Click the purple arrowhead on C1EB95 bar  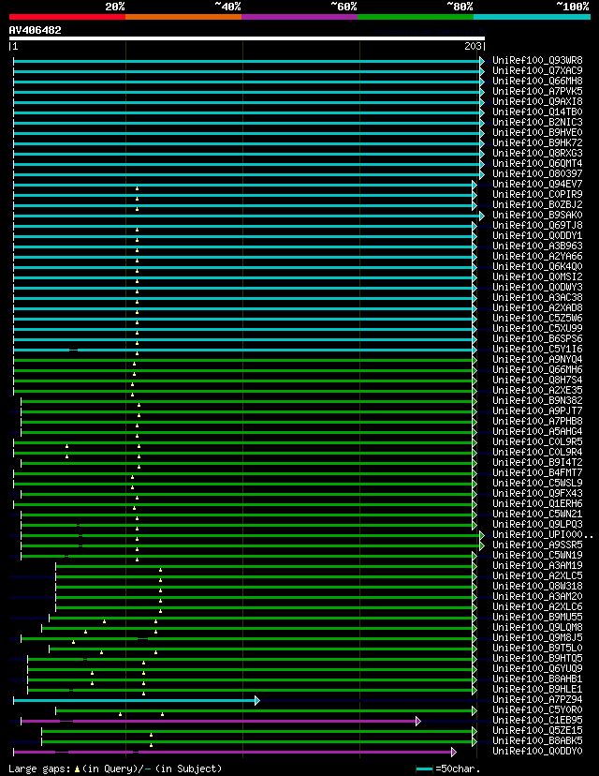click(418, 721)
